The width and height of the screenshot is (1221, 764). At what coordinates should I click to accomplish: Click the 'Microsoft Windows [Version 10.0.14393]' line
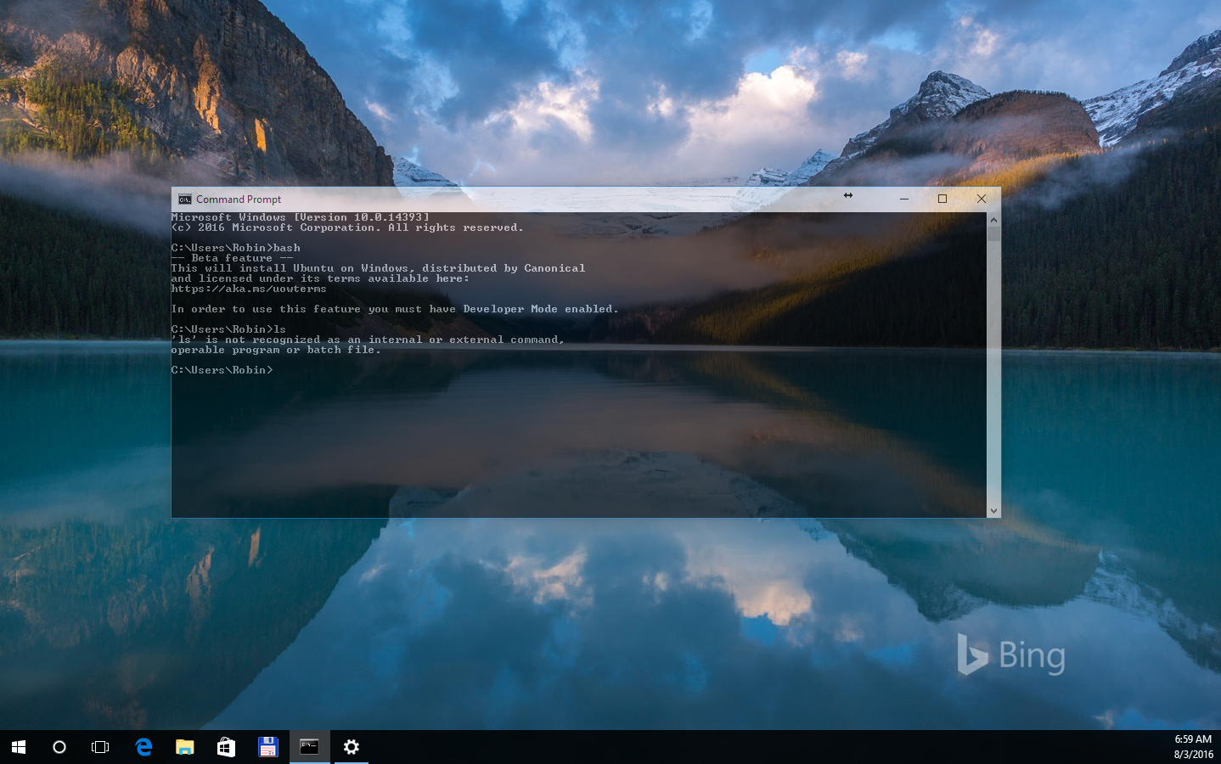[301, 217]
